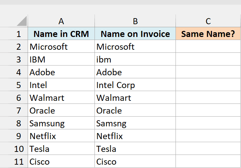Screen dimensions: 241x168
Task: Select cell A2 containing Microsoft
Action: (61, 46)
